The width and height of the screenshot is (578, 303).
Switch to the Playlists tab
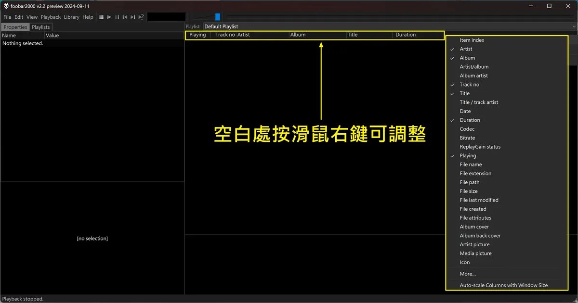coord(41,27)
